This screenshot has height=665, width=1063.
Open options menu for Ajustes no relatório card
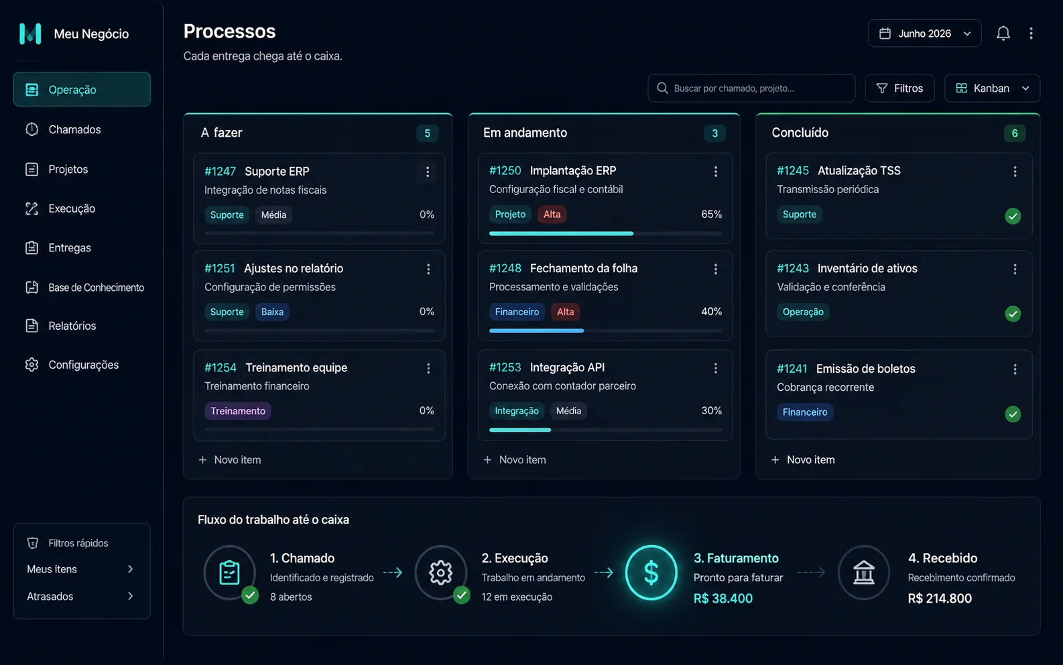[x=428, y=269]
